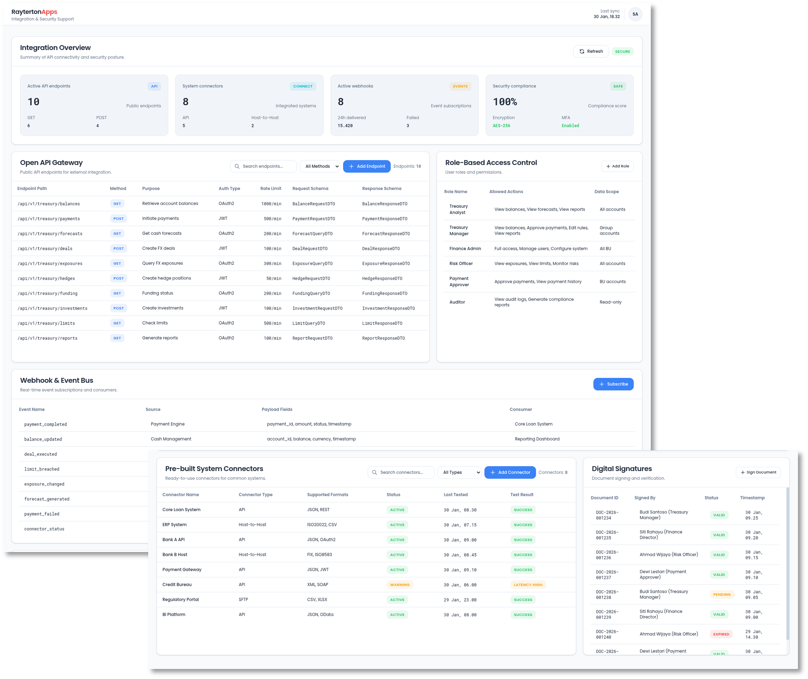Click the RaytertonApps logo link
Image resolution: width=808 pixels, height=679 pixels.
click(x=34, y=12)
